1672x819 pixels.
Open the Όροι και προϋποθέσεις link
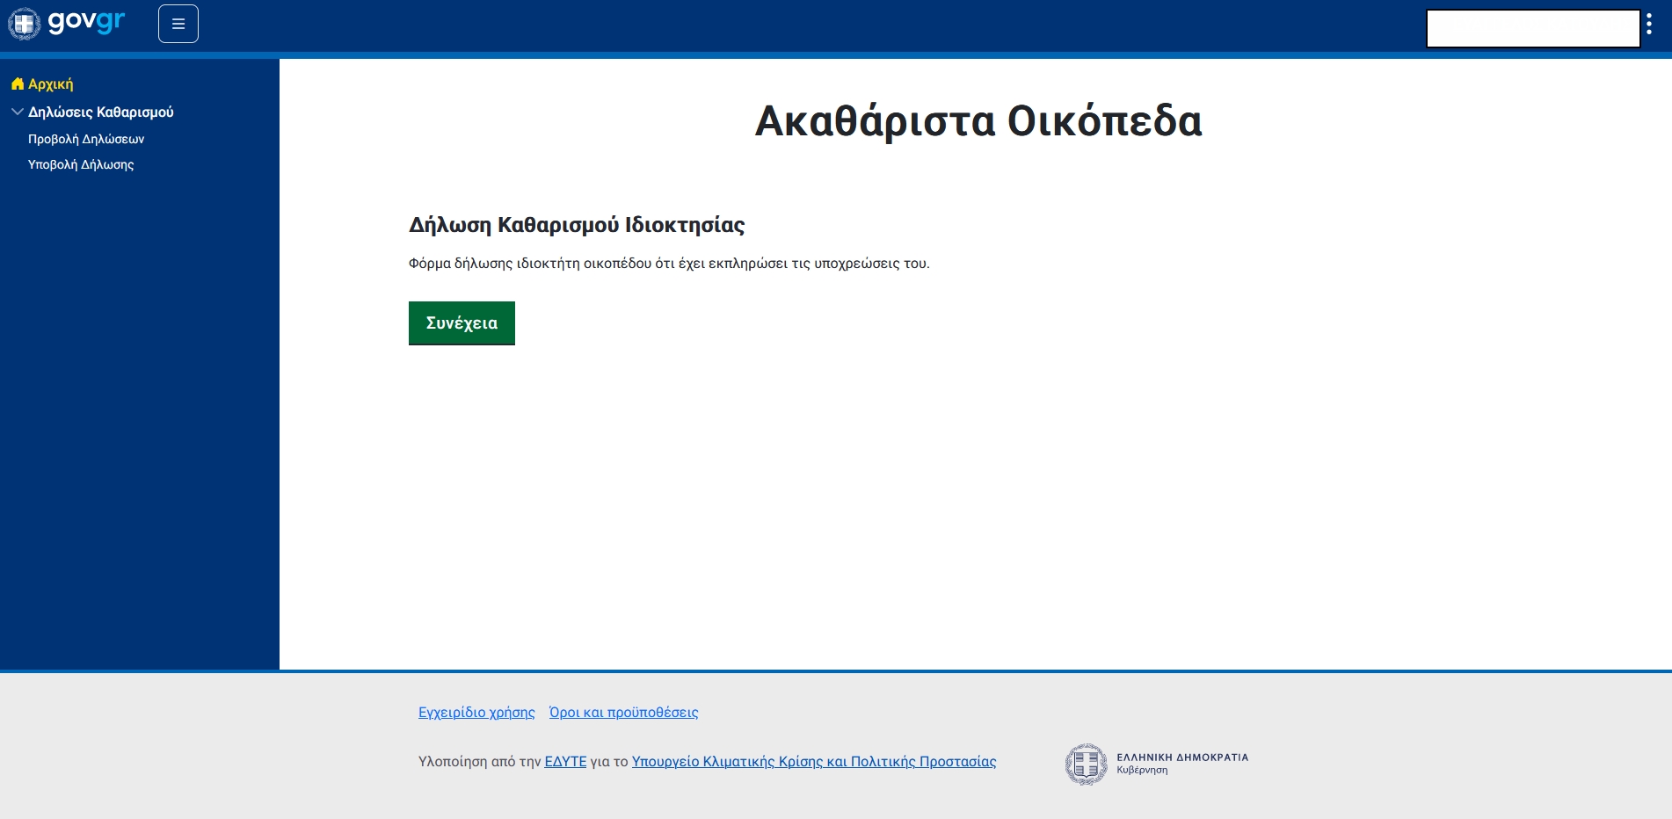point(623,713)
